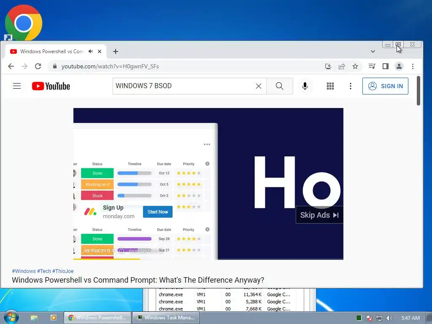Open the #Tech hashtag link
432x324 pixels.
[x=44, y=271]
